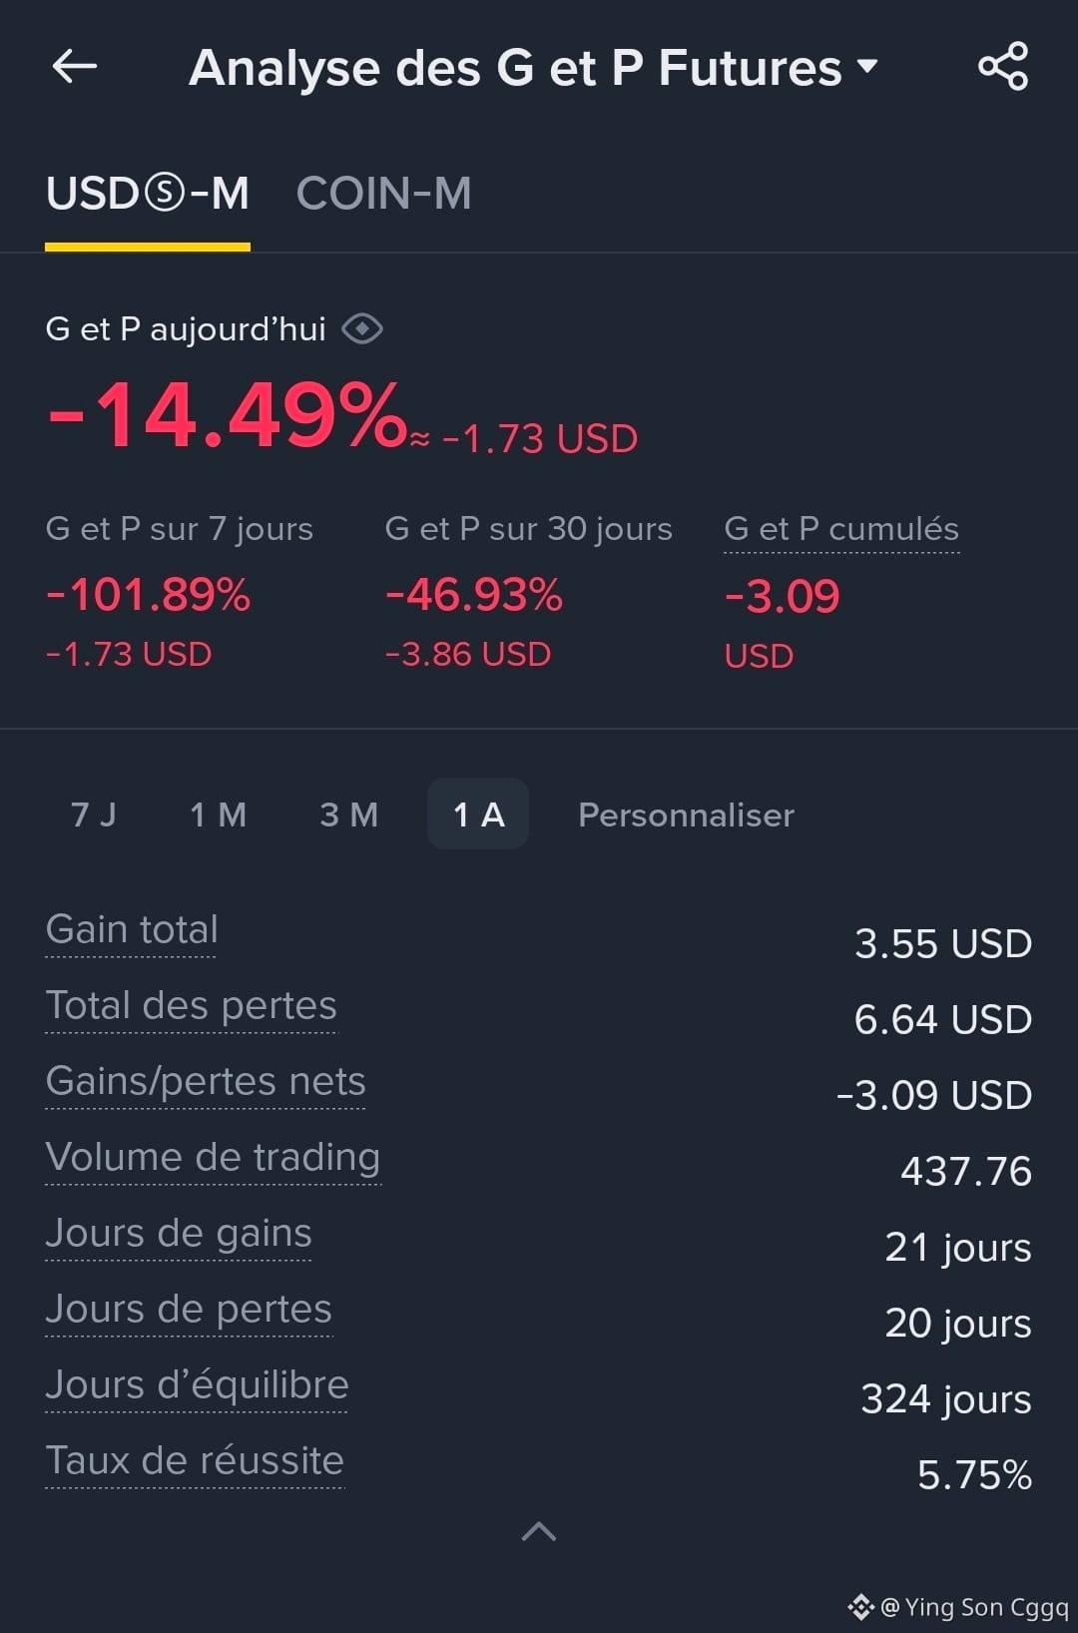
Task: Toggle the eye icon hiding today's PnL
Action: (362, 328)
